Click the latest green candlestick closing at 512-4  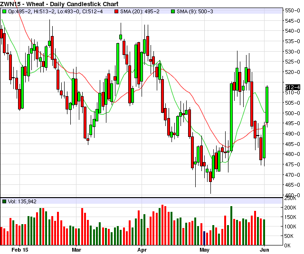tap(267, 105)
